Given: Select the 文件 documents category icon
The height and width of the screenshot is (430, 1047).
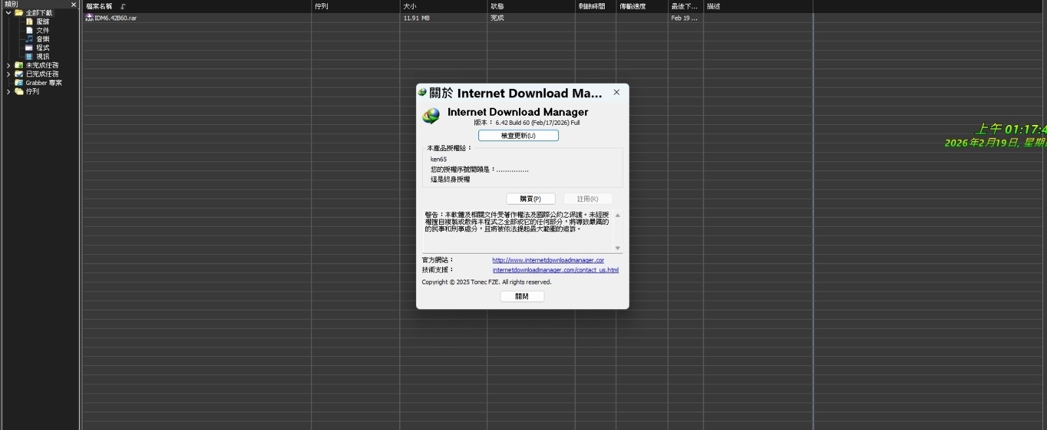Looking at the screenshot, I should click(x=29, y=30).
